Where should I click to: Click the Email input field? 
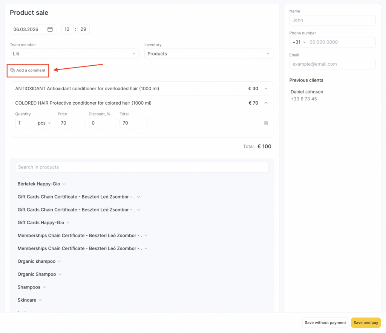(332, 64)
